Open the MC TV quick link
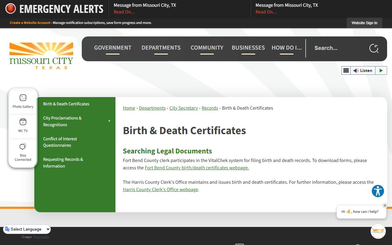The width and height of the screenshot is (392, 245). (23, 126)
